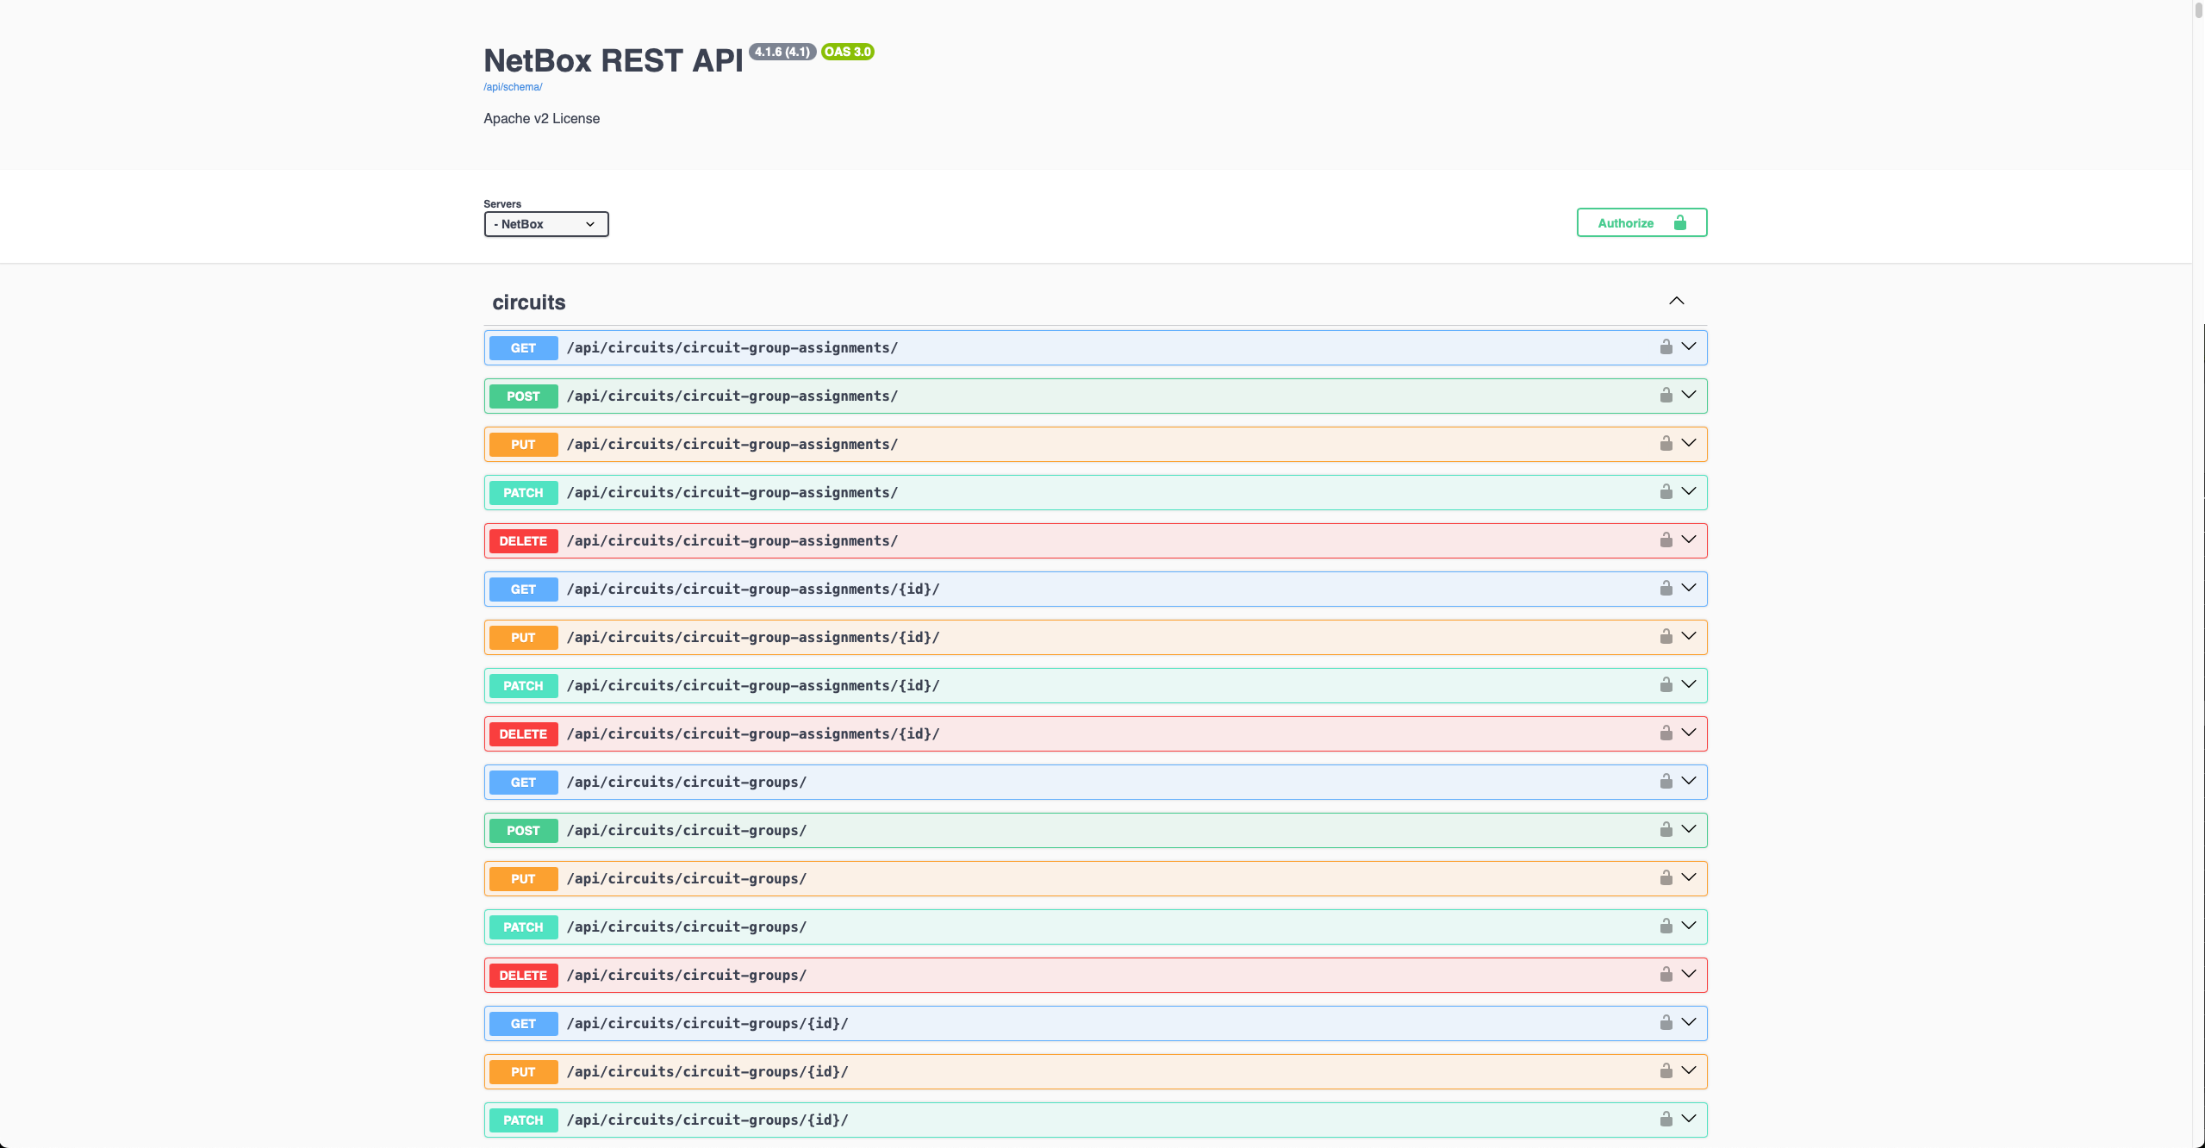Click the NetBox REST API title
This screenshot has height=1148, width=2205.
613,60
